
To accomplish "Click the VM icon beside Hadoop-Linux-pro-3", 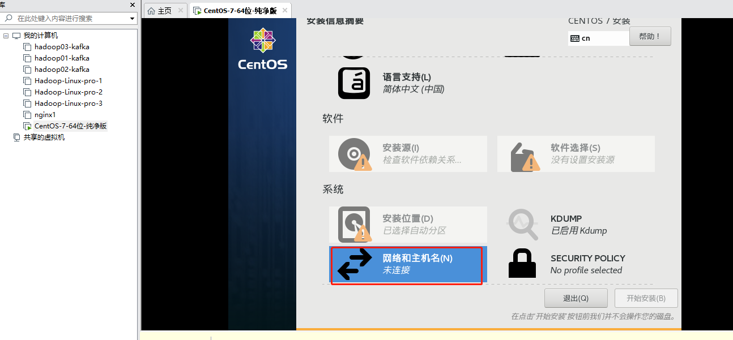I will tap(27, 104).
